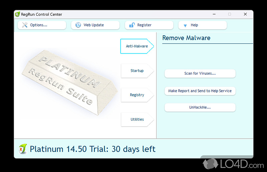Viewport: 267px width, 172px height.
Task: Click the Web Update button label
Action: (x=94, y=25)
